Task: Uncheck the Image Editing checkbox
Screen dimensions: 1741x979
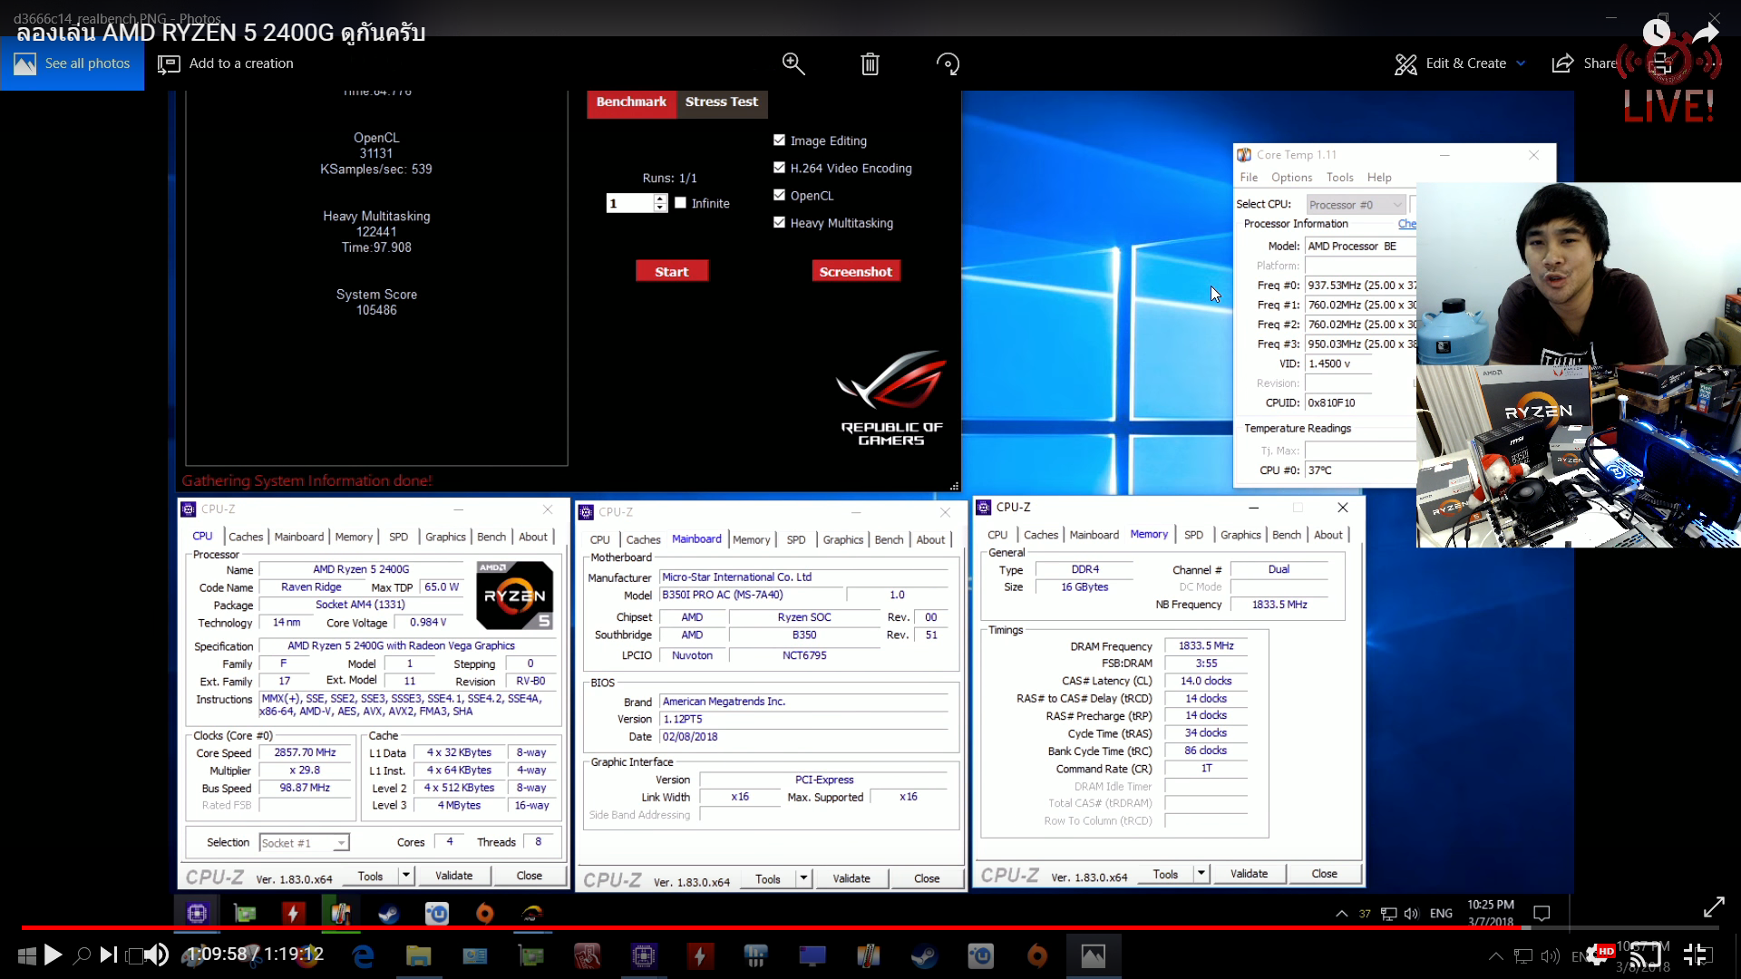Action: coord(779,140)
